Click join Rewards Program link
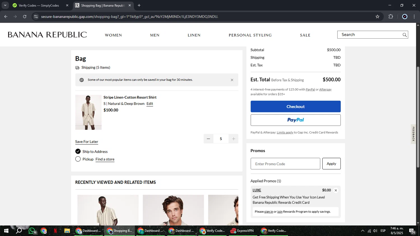This screenshot has height=236, width=420. 280,212
